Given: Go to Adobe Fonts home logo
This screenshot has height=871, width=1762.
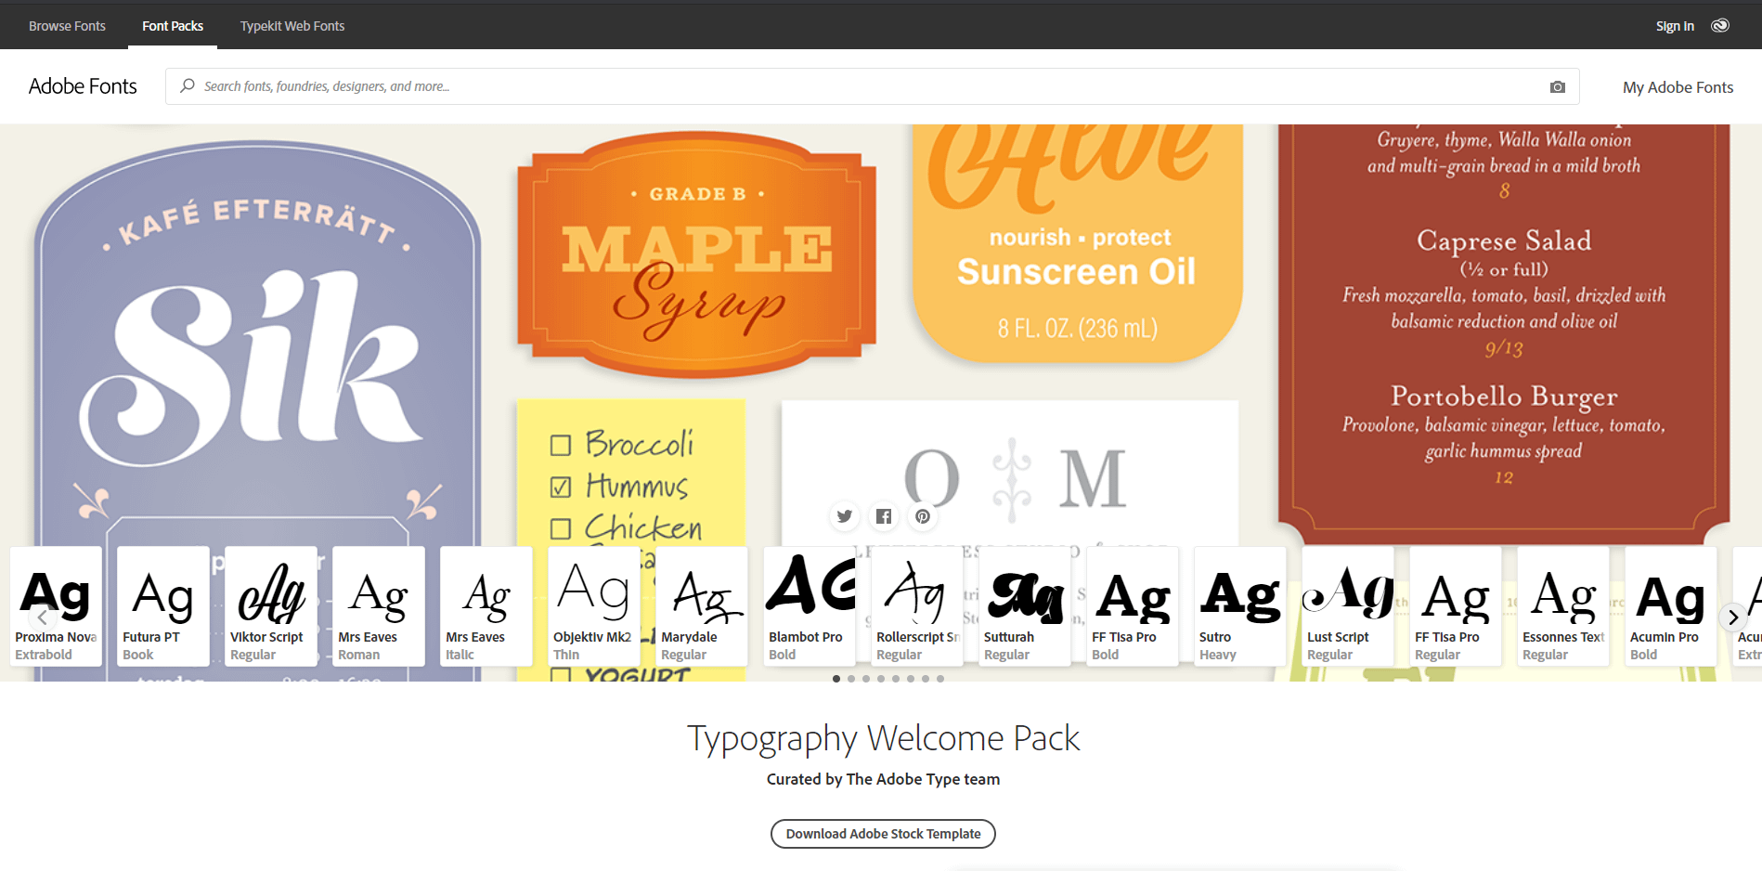Looking at the screenshot, I should [83, 86].
